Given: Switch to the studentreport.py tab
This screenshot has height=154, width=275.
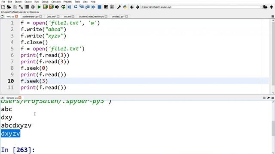Looking at the screenshot, I should point(31,17).
